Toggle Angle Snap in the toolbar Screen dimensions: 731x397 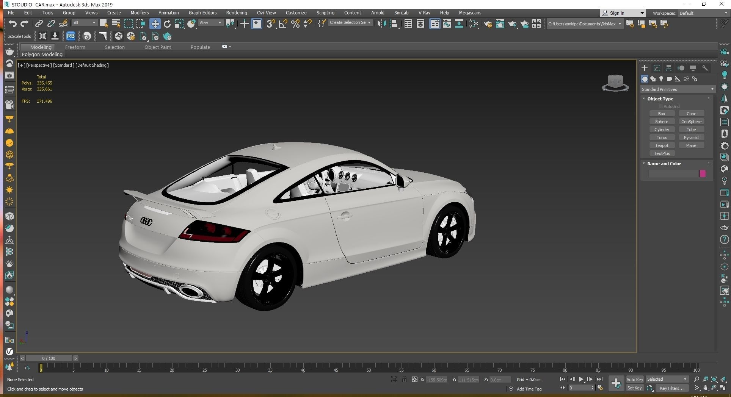[283, 24]
